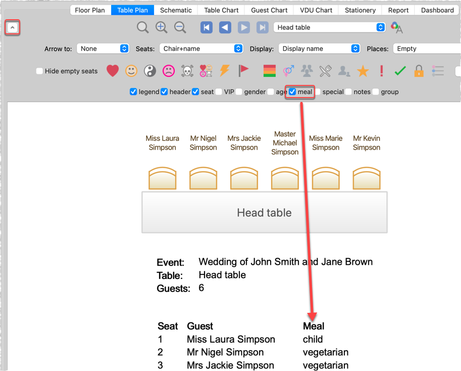The width and height of the screenshot is (461, 371).
Task: Open the Seats Chair+name dropdown
Action: tap(201, 49)
